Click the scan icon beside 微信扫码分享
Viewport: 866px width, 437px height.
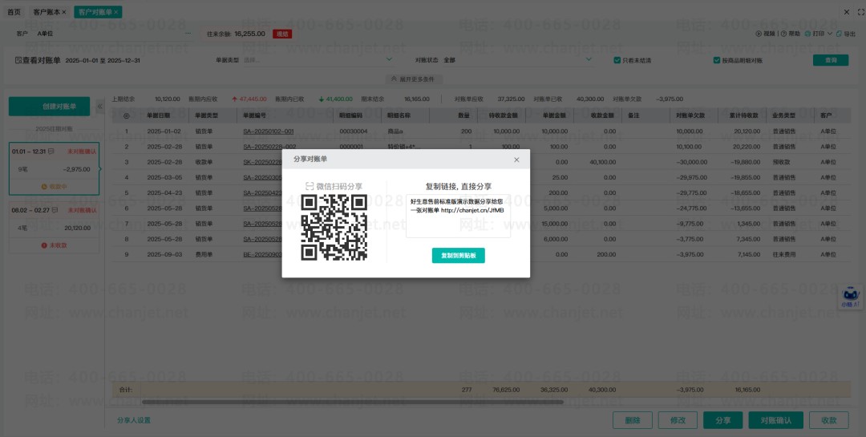click(x=310, y=186)
